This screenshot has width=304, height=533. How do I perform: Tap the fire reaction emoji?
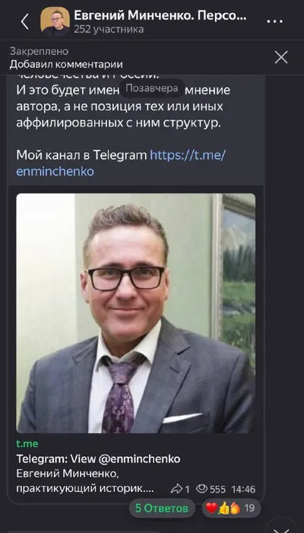point(234,508)
